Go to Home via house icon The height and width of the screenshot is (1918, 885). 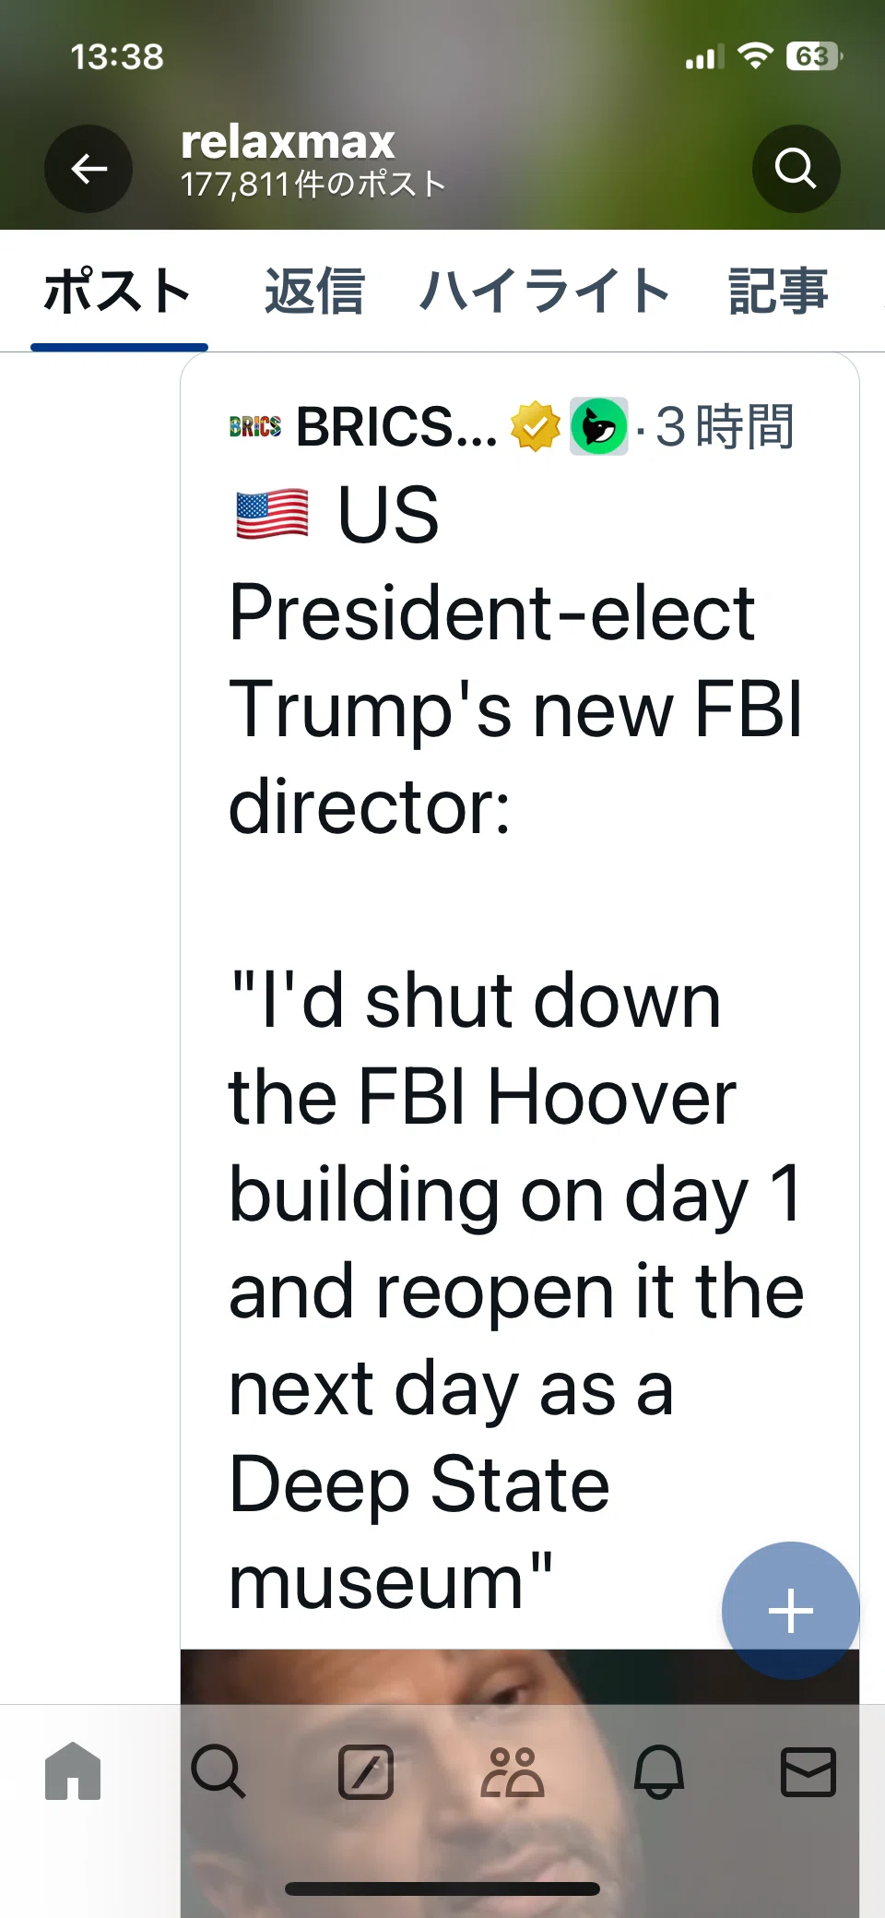[73, 1771]
